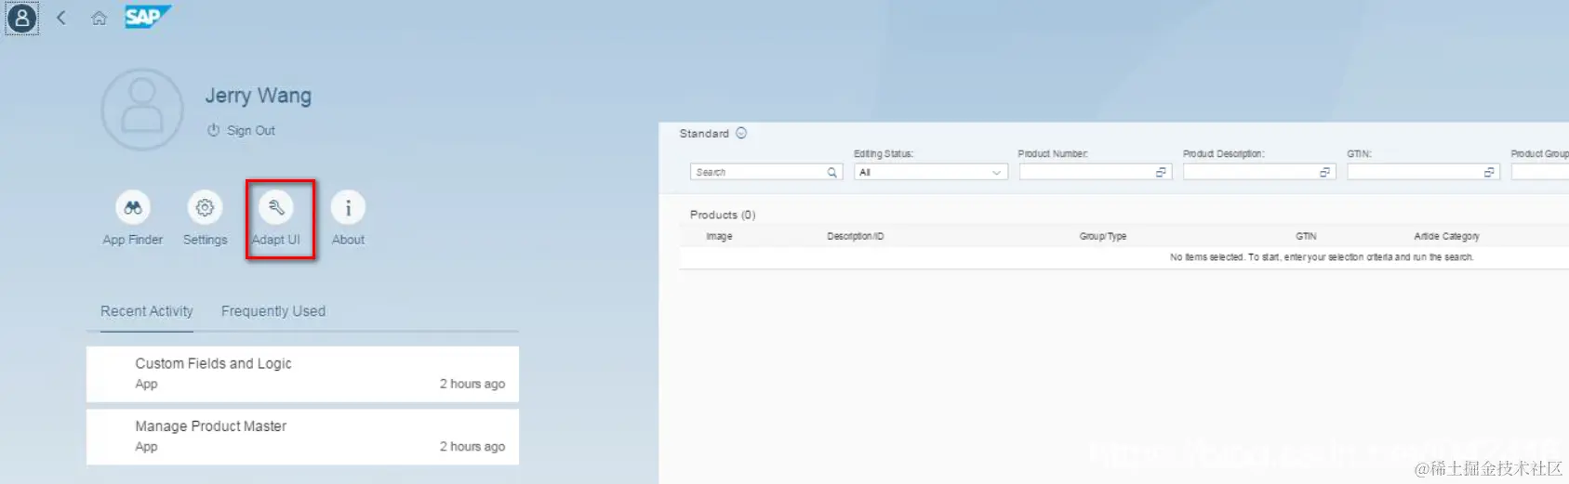
Task: Open value help for Product Description field
Action: click(1325, 172)
